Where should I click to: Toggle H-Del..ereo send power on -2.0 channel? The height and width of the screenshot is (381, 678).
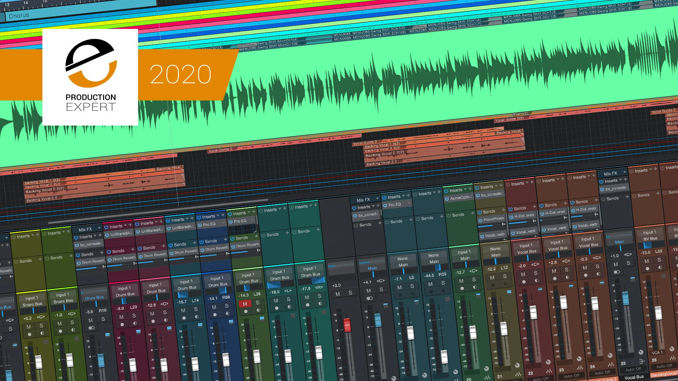pyautogui.click(x=511, y=217)
